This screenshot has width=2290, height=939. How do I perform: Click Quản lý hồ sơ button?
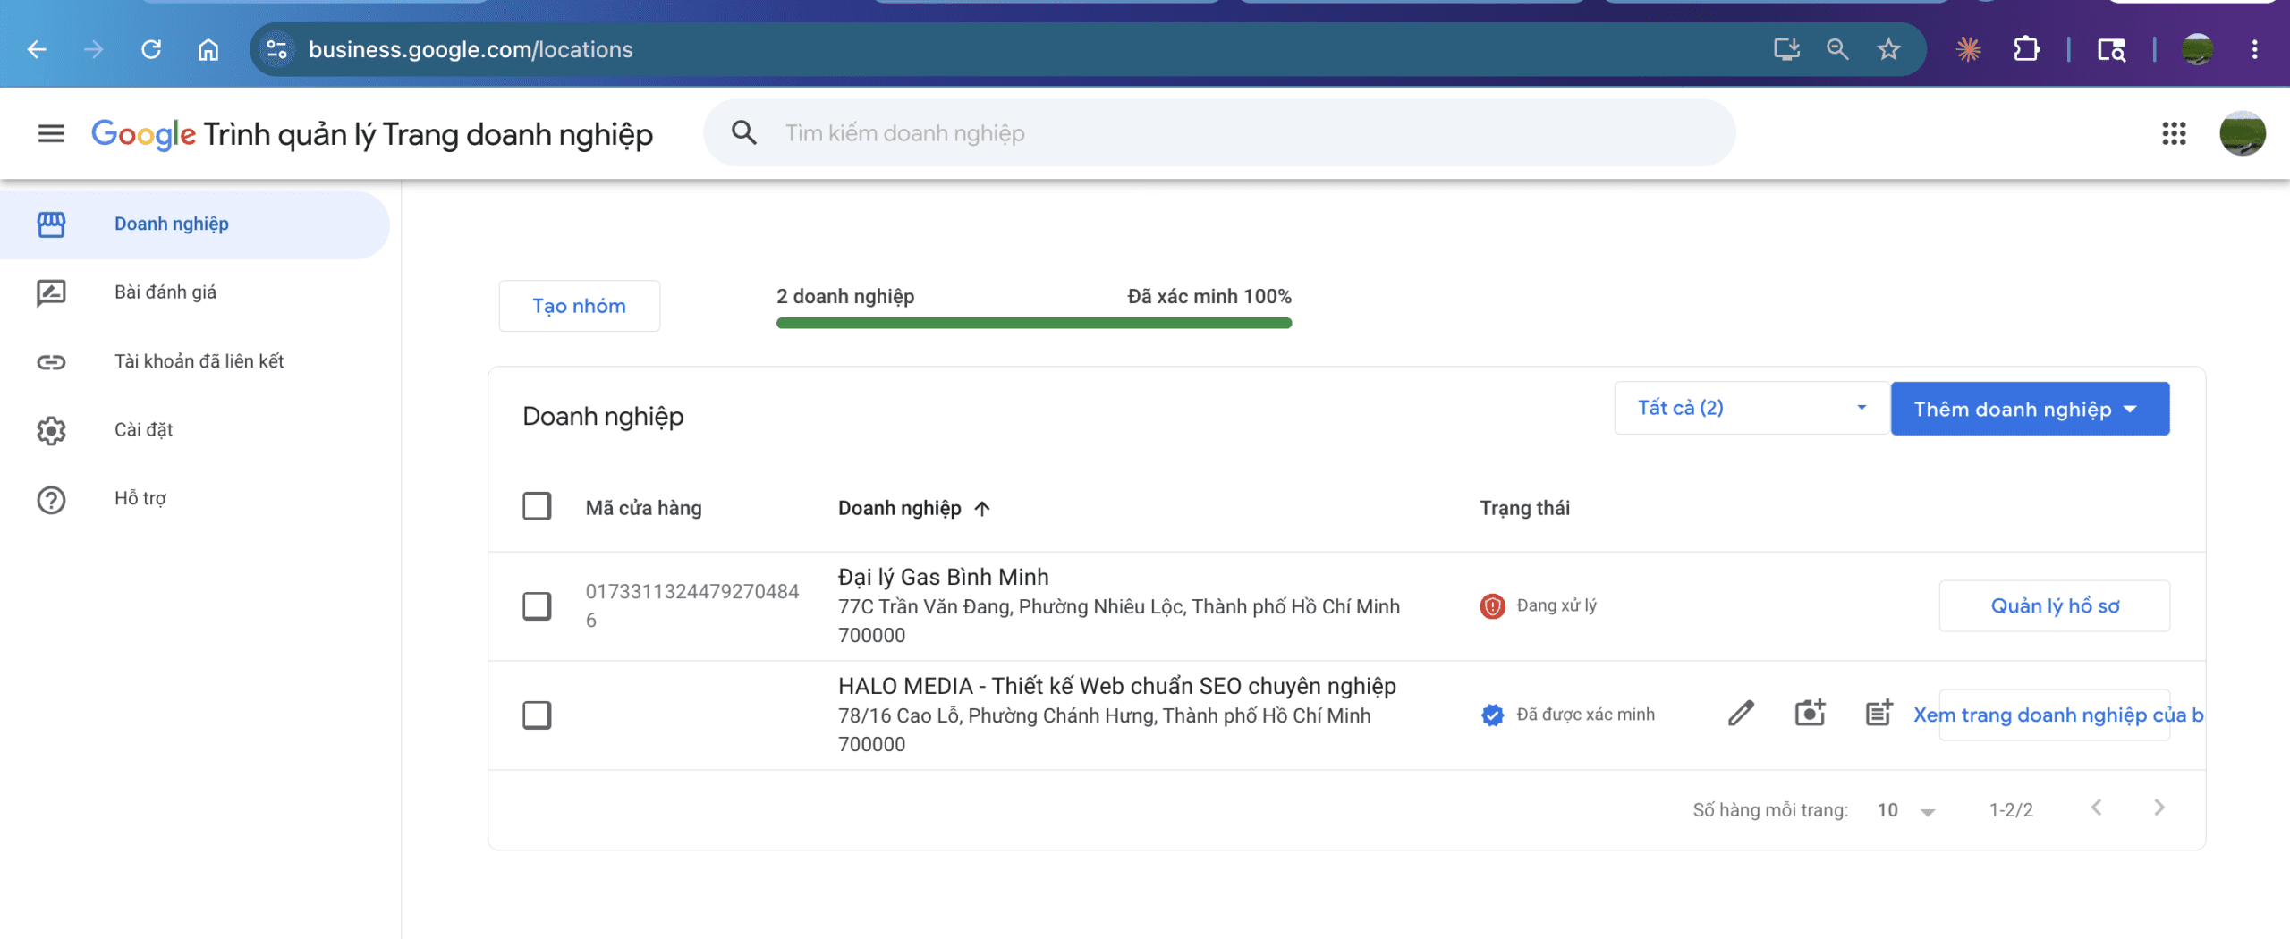pyautogui.click(x=2055, y=606)
